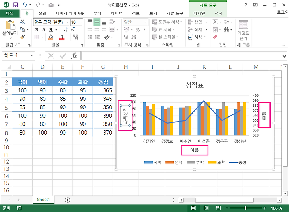Click the Cut scissors icon

(22, 22)
